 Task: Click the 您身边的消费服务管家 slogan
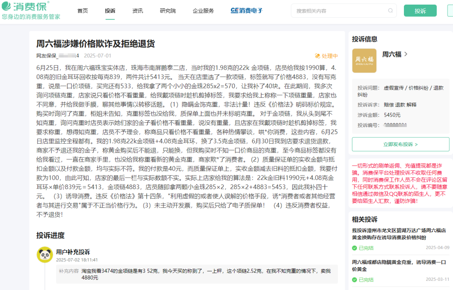coord(31,17)
